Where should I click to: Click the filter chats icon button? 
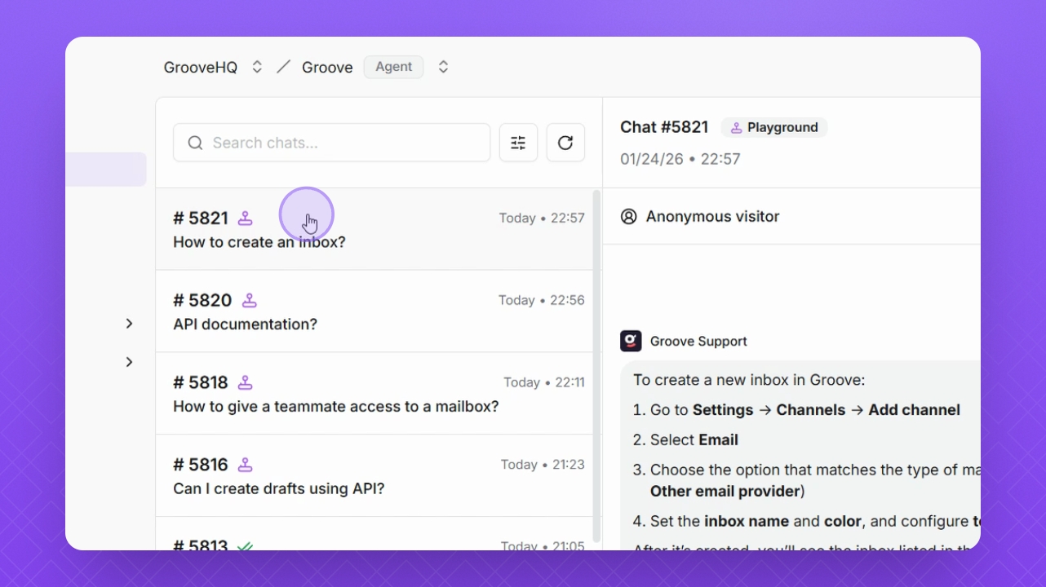tap(518, 143)
